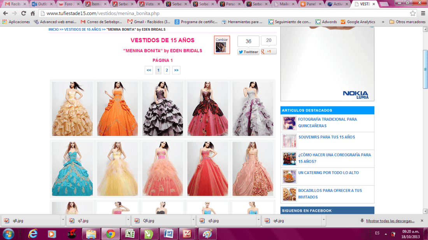
Task: Click the address bar URL field
Action: [x=224, y=13]
